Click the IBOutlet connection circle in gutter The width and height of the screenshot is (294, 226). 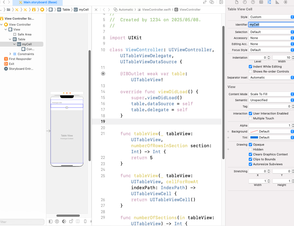[x=103, y=74]
